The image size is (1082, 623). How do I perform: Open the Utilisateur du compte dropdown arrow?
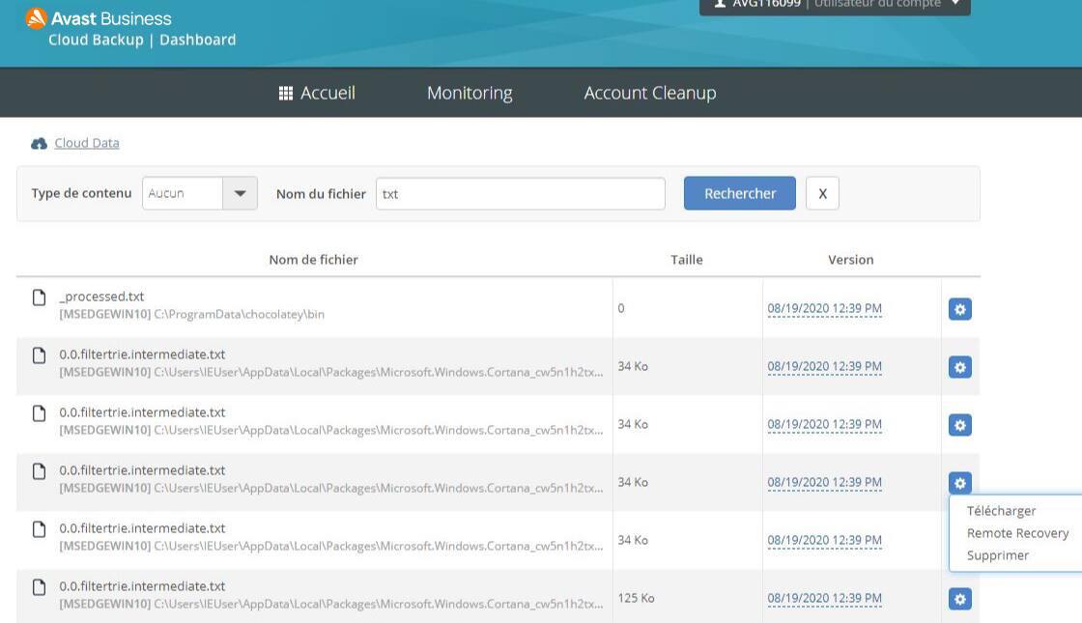coord(955,4)
